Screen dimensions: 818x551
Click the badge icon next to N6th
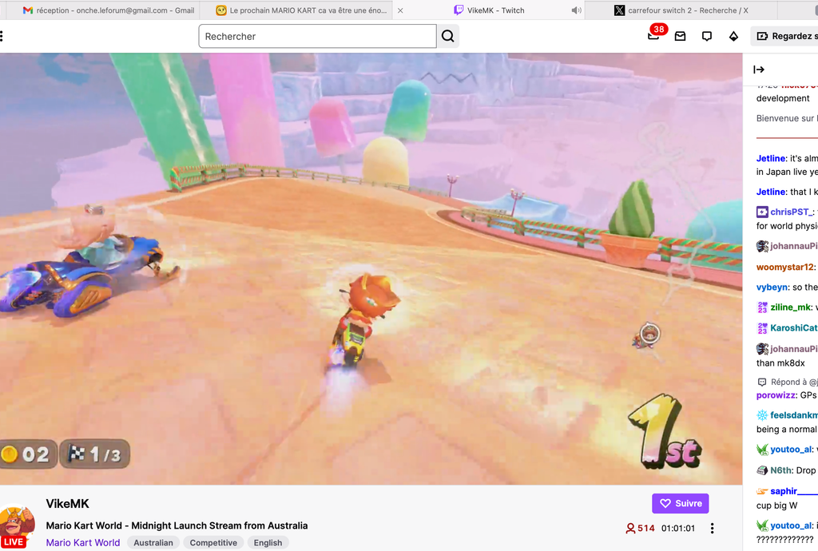coord(762,470)
